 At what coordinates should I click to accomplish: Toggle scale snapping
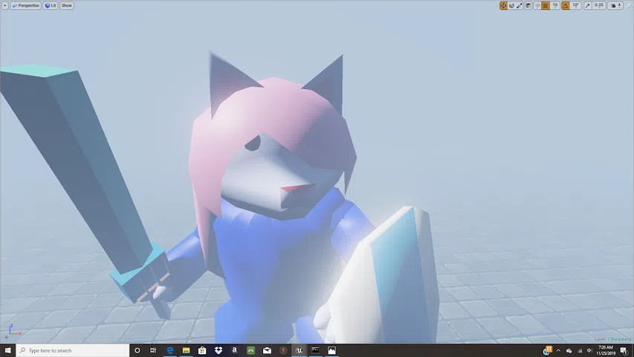[x=587, y=6]
